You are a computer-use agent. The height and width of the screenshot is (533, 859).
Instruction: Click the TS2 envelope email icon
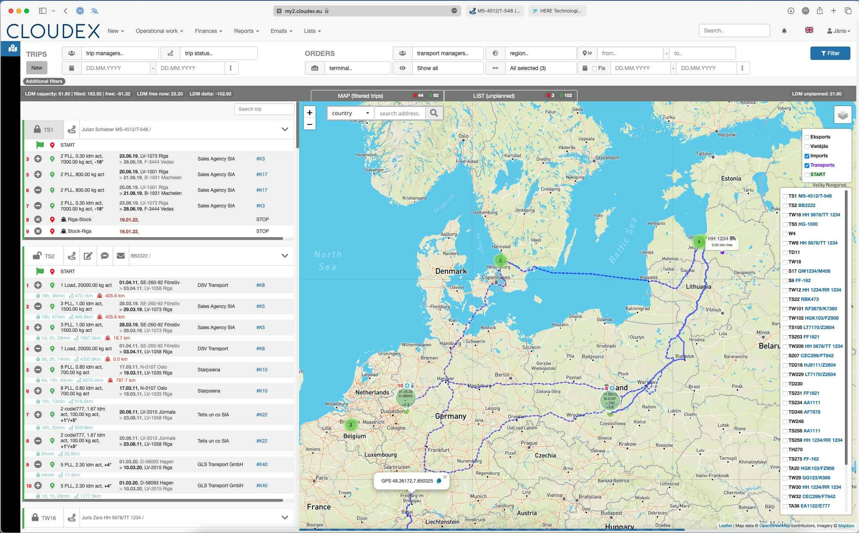tap(121, 256)
